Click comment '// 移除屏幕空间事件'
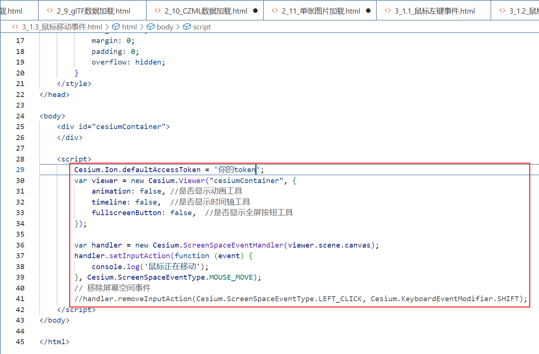Screen dimensions: 539x354 tap(113, 288)
